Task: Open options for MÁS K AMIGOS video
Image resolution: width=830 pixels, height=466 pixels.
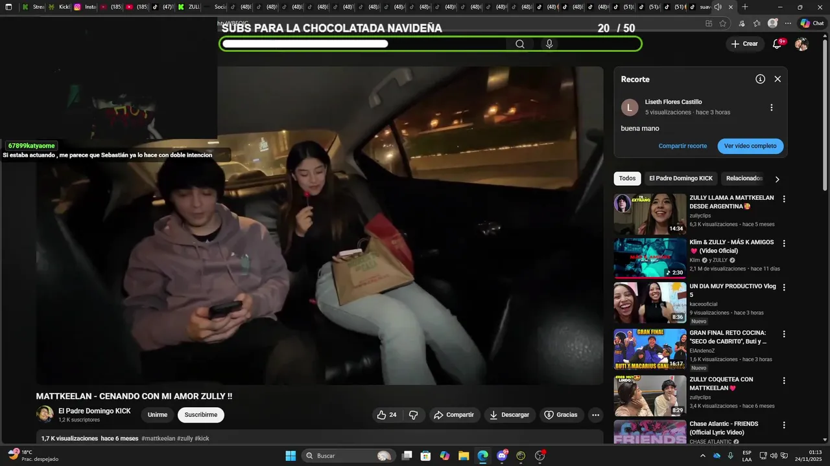Action: [783, 243]
